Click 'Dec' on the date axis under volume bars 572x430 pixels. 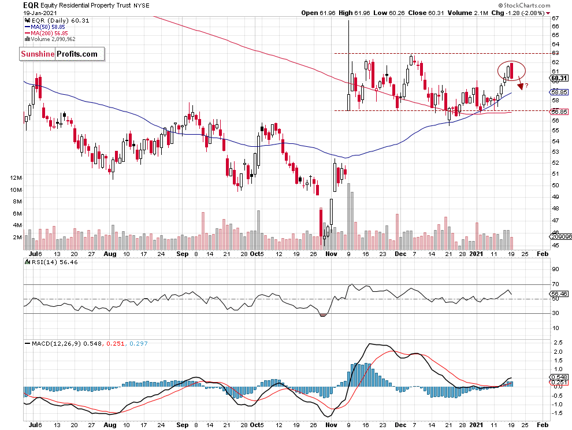400,254
